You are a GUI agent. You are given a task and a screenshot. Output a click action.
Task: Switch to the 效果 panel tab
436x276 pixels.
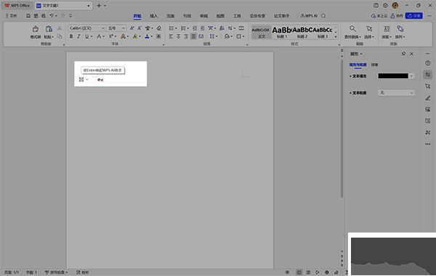point(374,64)
